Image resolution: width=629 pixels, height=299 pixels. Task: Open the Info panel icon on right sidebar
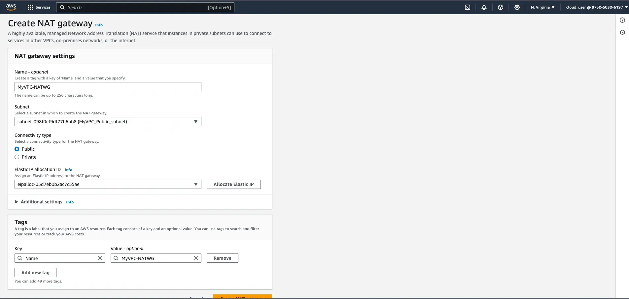pos(623,20)
